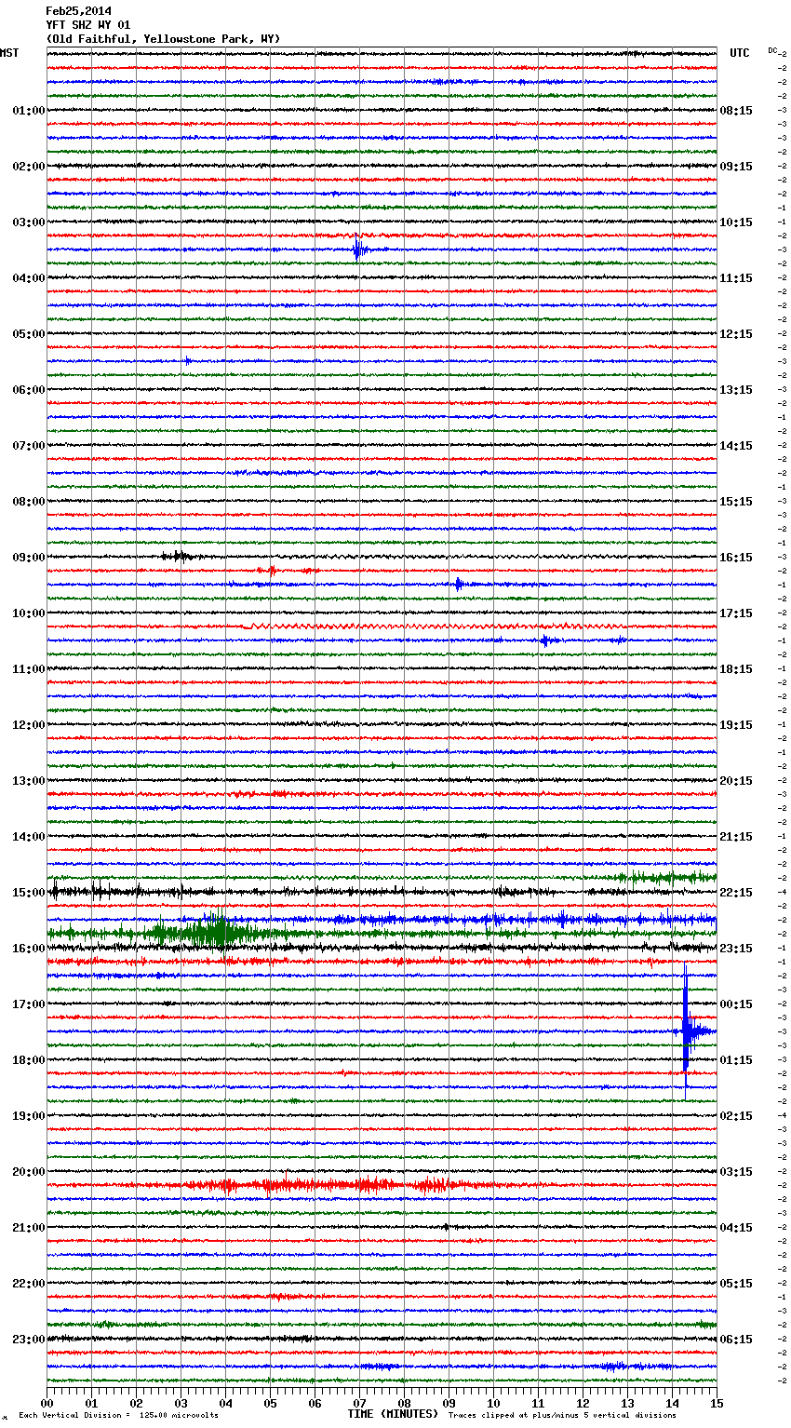
Task: Click minute 15 tick label on time axis
Action: pos(717,1403)
